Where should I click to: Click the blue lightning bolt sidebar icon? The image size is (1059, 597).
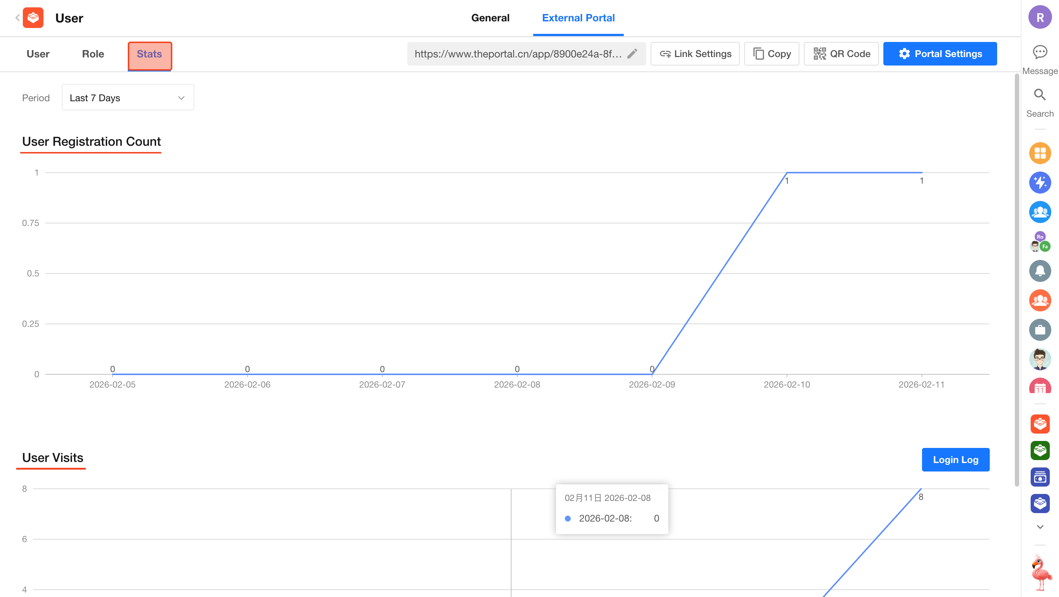tap(1040, 183)
